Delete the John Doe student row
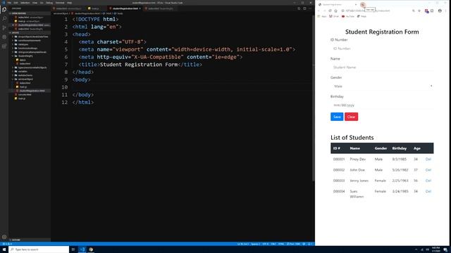Viewport: 451px width, 253px height. click(x=428, y=170)
